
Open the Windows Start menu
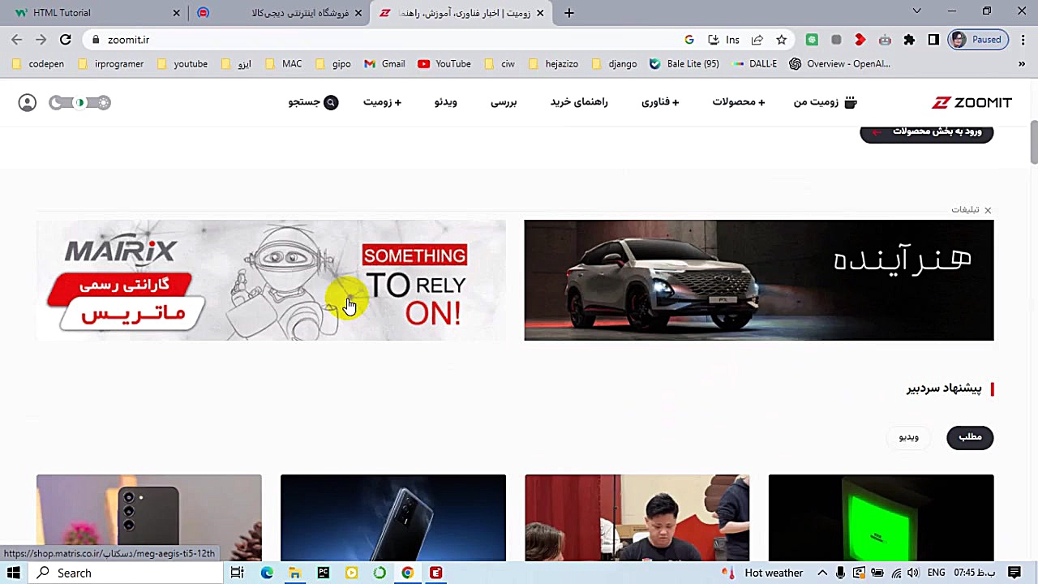click(x=14, y=573)
